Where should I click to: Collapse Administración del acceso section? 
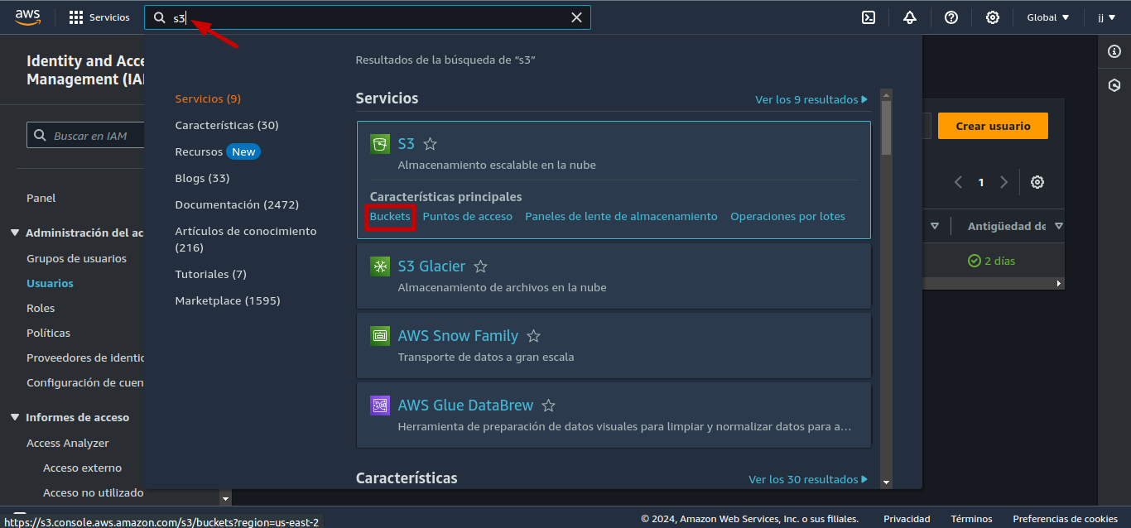[15, 233]
